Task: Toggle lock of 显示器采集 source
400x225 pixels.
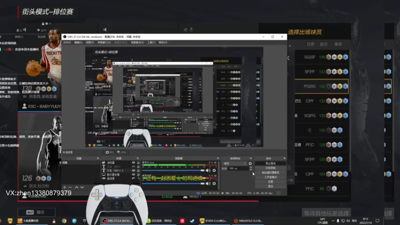Action: [x=138, y=174]
